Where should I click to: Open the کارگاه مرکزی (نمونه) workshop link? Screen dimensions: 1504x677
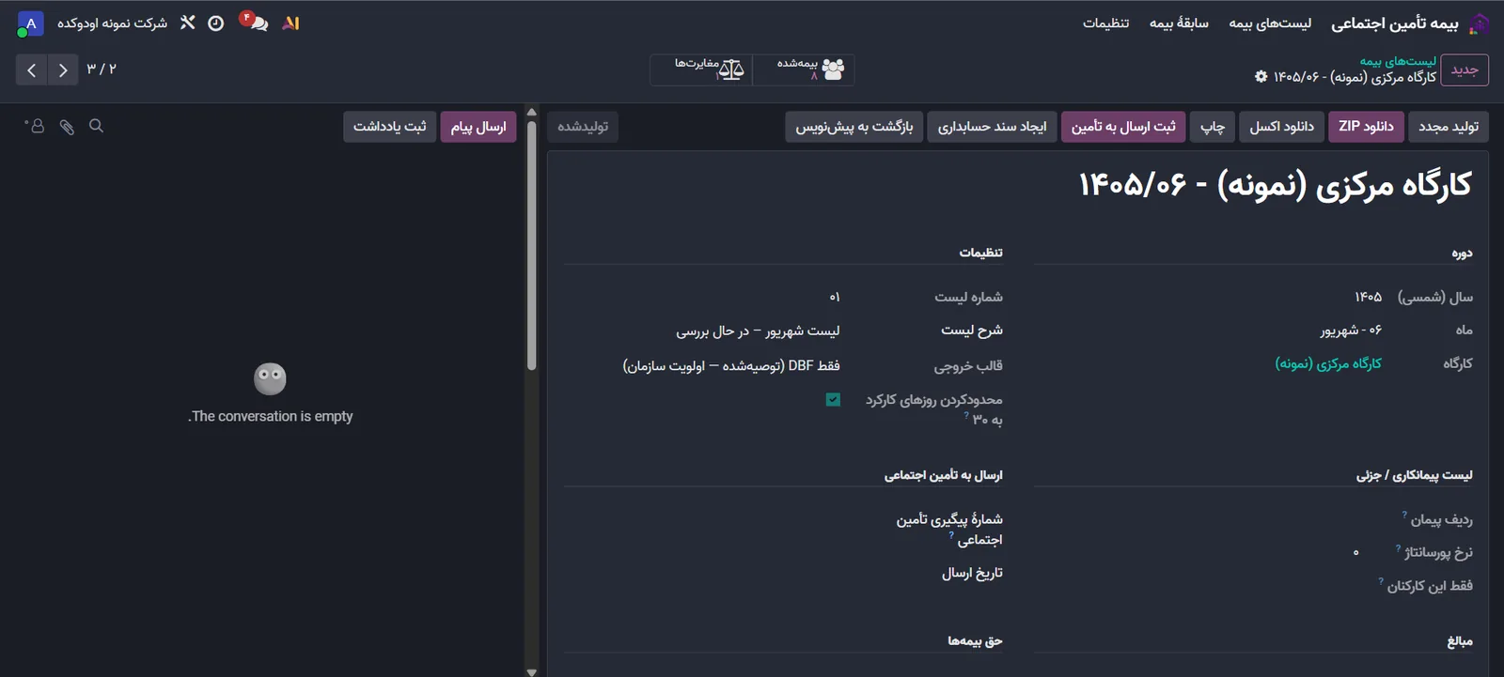coord(1328,363)
